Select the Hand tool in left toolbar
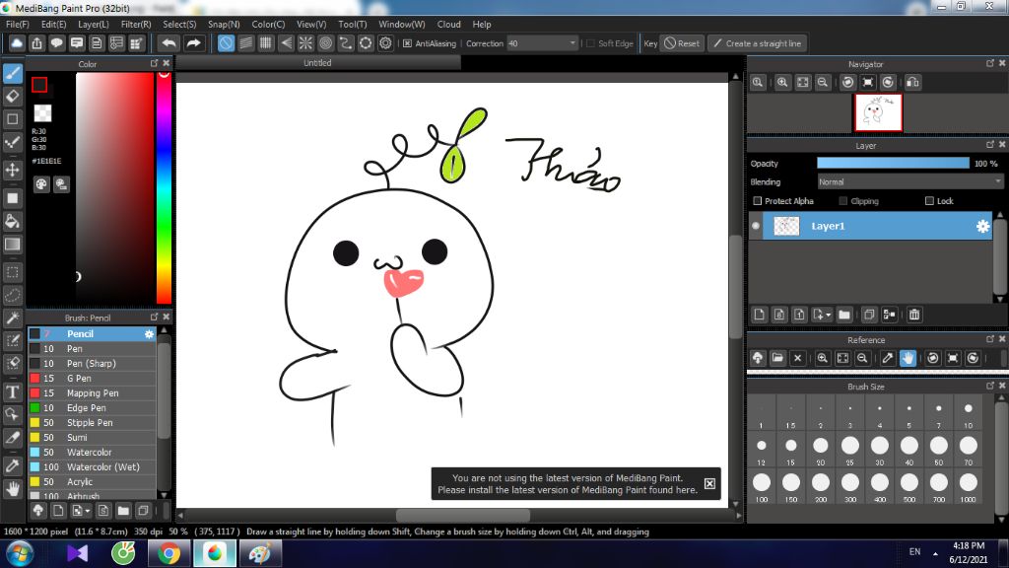 coord(12,489)
